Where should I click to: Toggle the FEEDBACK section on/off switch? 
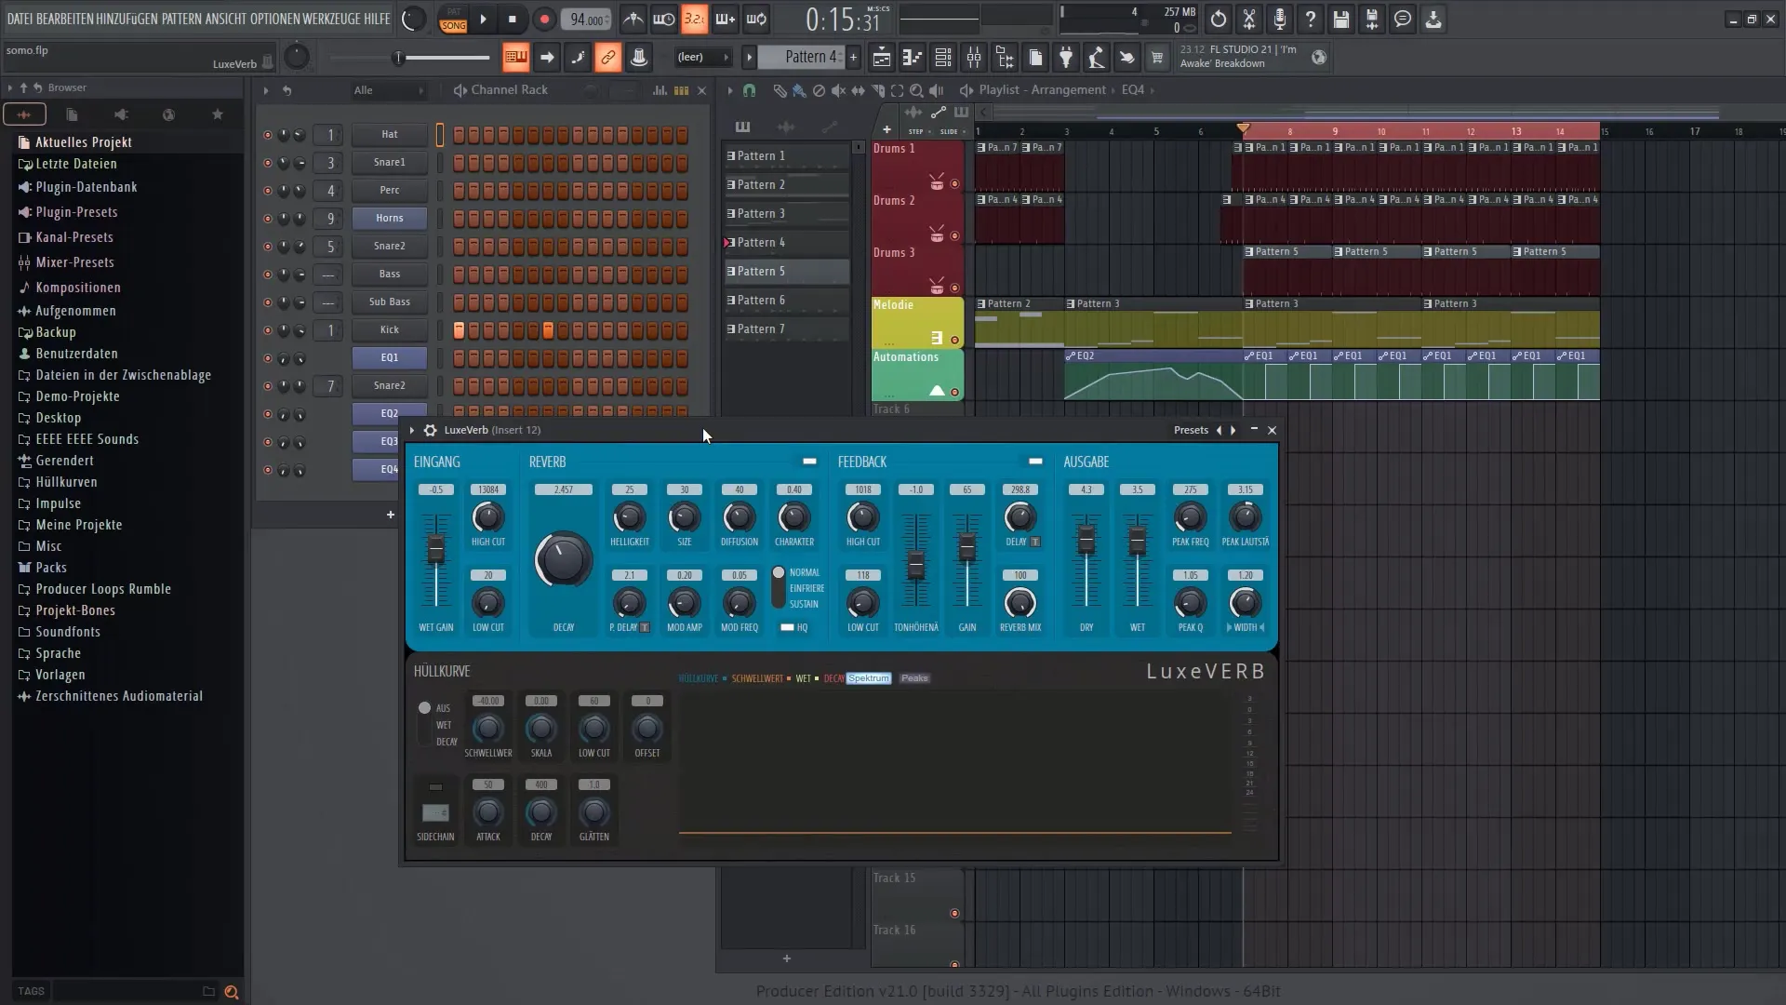tap(1034, 461)
